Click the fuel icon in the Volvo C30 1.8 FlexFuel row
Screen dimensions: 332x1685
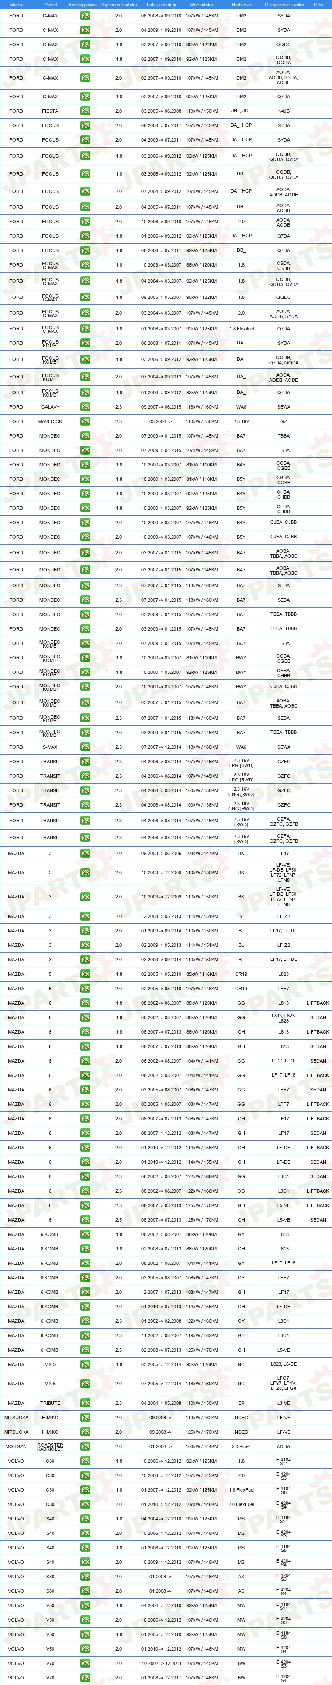(x=85, y=1490)
